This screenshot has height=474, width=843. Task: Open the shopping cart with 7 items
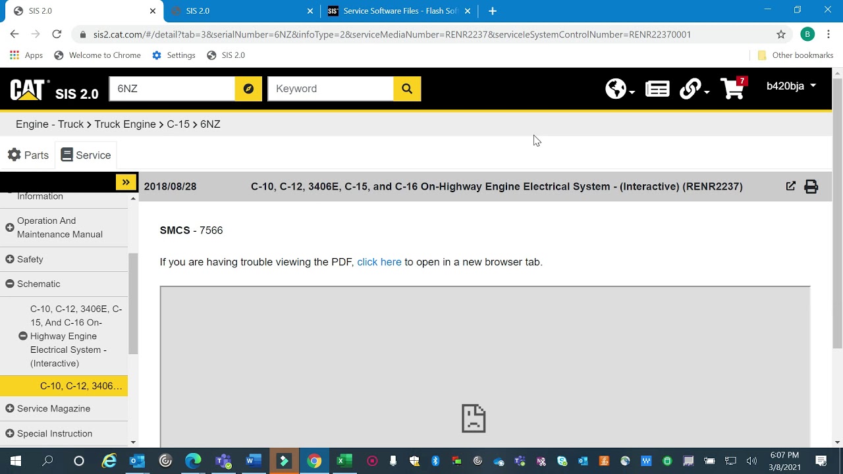point(733,88)
